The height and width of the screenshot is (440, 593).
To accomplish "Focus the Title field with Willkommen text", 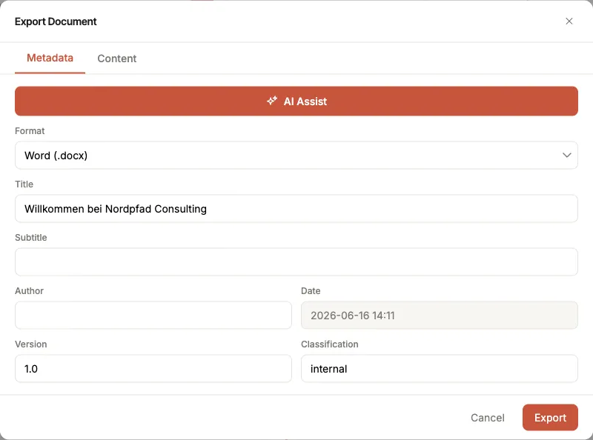I will point(296,209).
